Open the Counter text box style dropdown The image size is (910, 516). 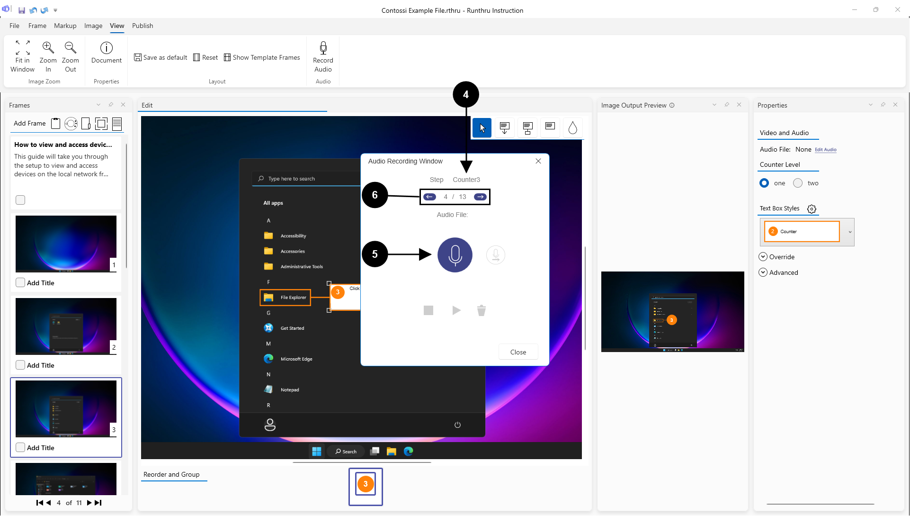click(850, 232)
